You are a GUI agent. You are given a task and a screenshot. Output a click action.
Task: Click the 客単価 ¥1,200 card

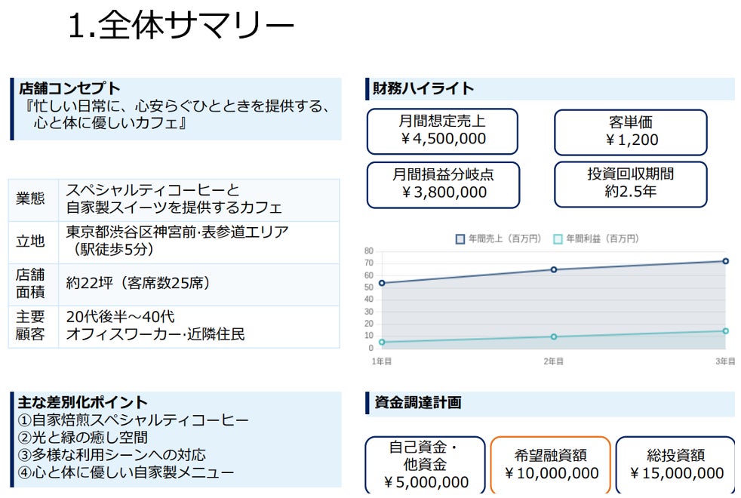click(x=631, y=131)
